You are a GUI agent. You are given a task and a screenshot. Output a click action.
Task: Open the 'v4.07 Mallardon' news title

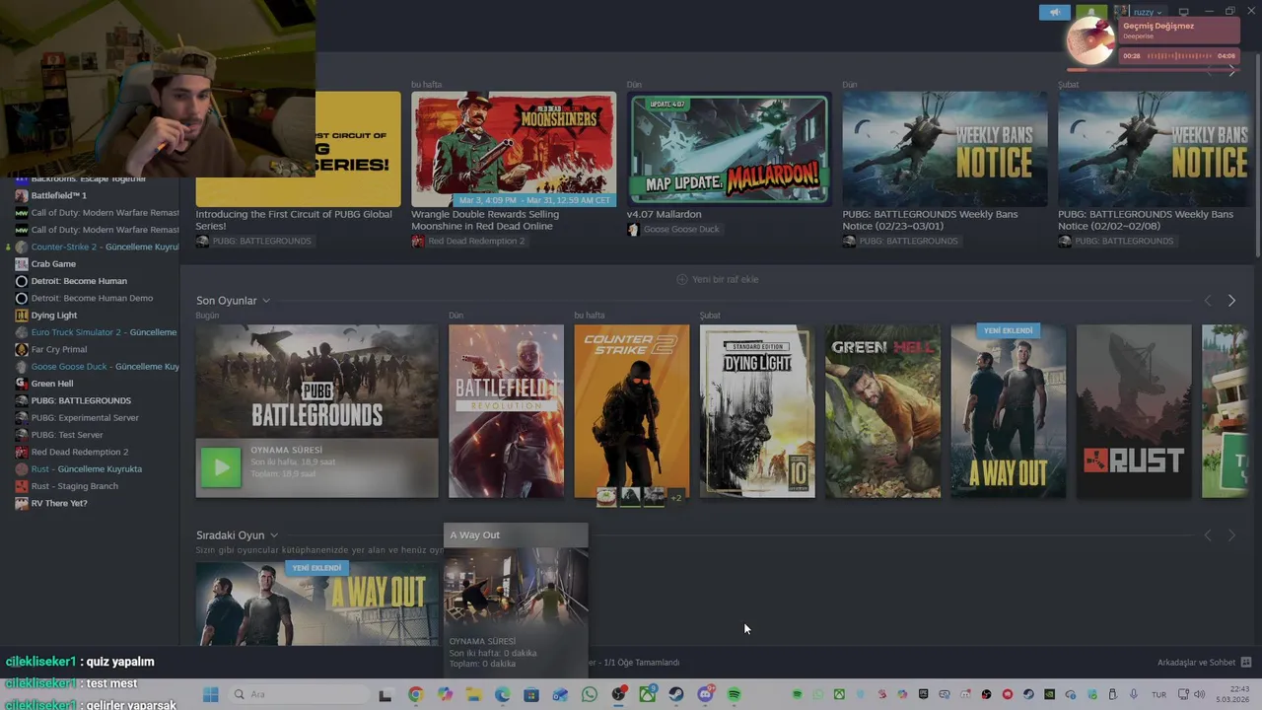pos(665,214)
